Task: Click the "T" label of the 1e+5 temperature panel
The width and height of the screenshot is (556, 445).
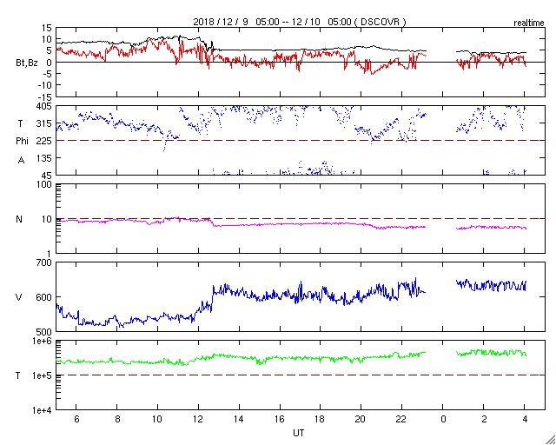Action: [18, 375]
